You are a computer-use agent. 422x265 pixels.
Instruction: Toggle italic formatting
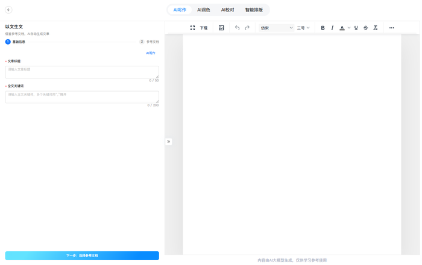tap(332, 28)
